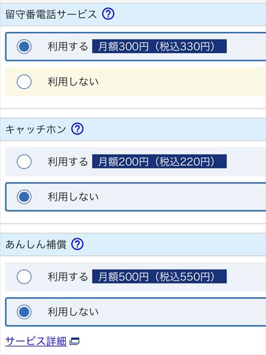Select 利用する radio circle for キャッチホン
The height and width of the screenshot is (355, 266).
click(24, 162)
